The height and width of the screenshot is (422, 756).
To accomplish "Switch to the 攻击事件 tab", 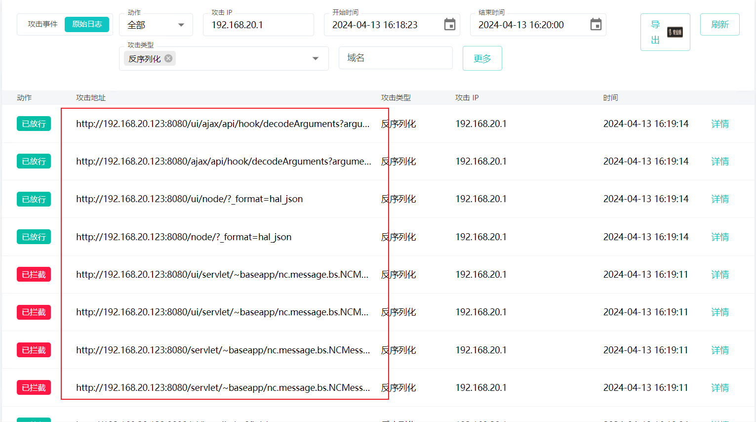I will (42, 24).
